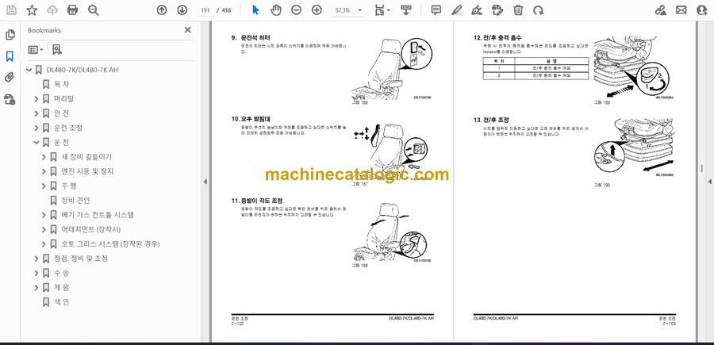Expand the 새 장비 길들이기 bookmark
The image size is (714, 345).
point(44,157)
